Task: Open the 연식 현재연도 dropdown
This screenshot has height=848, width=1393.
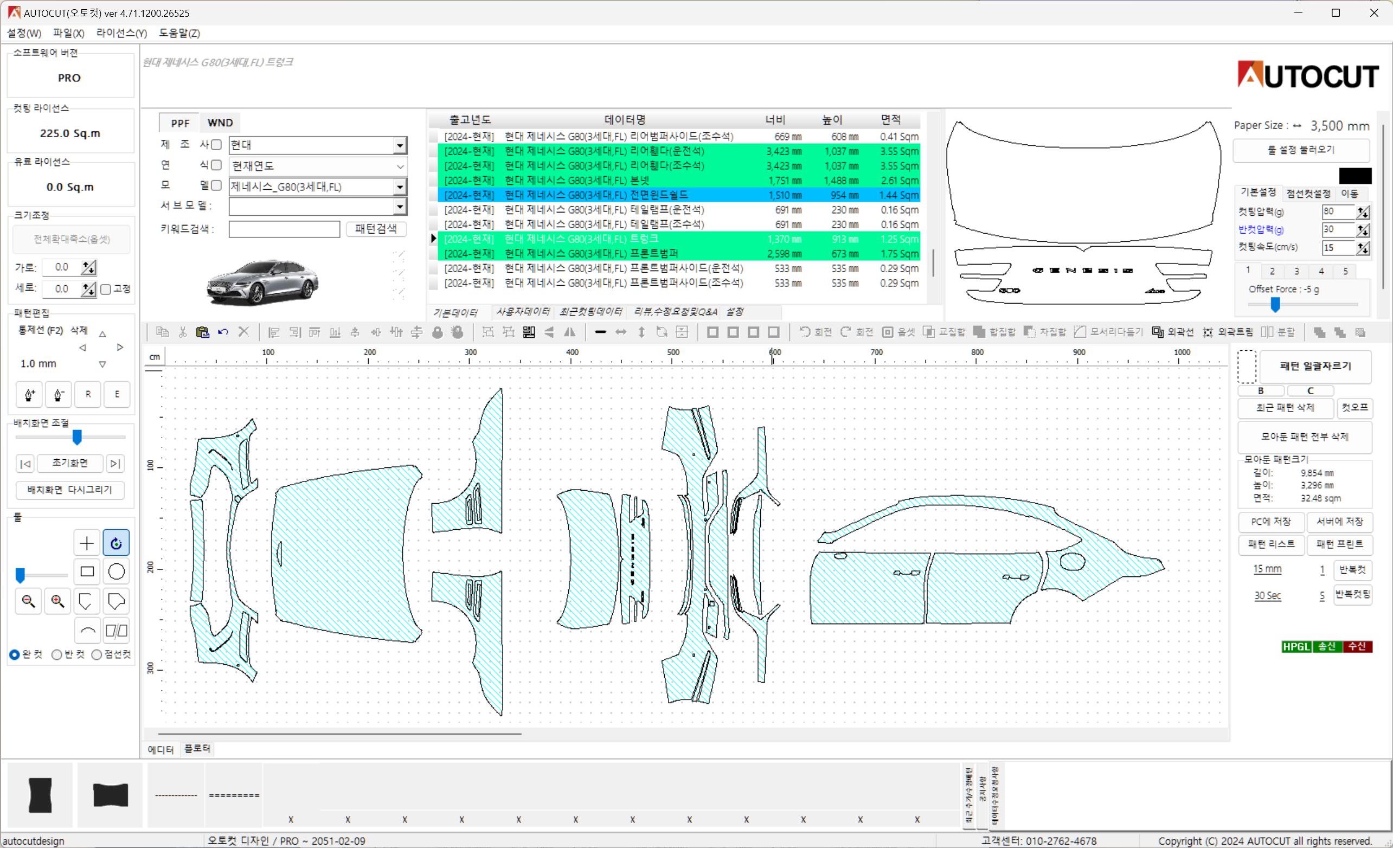Action: pyautogui.click(x=400, y=166)
